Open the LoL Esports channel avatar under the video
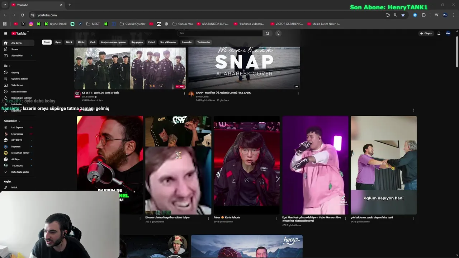Viewport: 459px width, 258px height. (x=77, y=94)
